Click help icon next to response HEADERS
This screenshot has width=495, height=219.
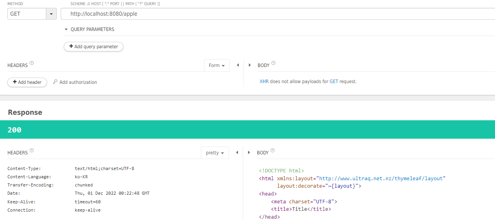click(32, 150)
